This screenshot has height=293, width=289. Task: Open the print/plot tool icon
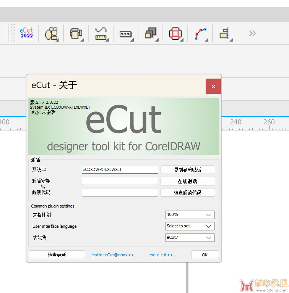(76, 34)
